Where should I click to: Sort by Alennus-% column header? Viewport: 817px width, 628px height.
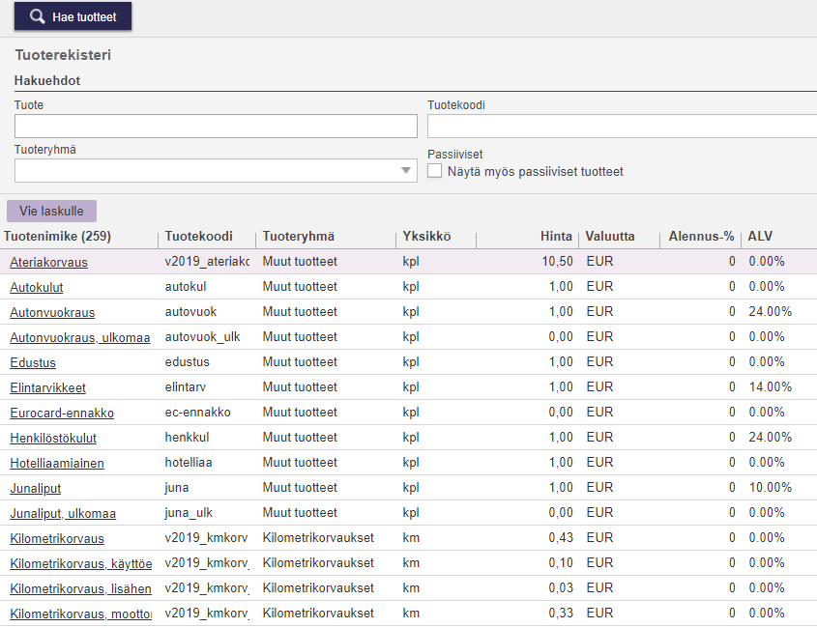[701, 237]
